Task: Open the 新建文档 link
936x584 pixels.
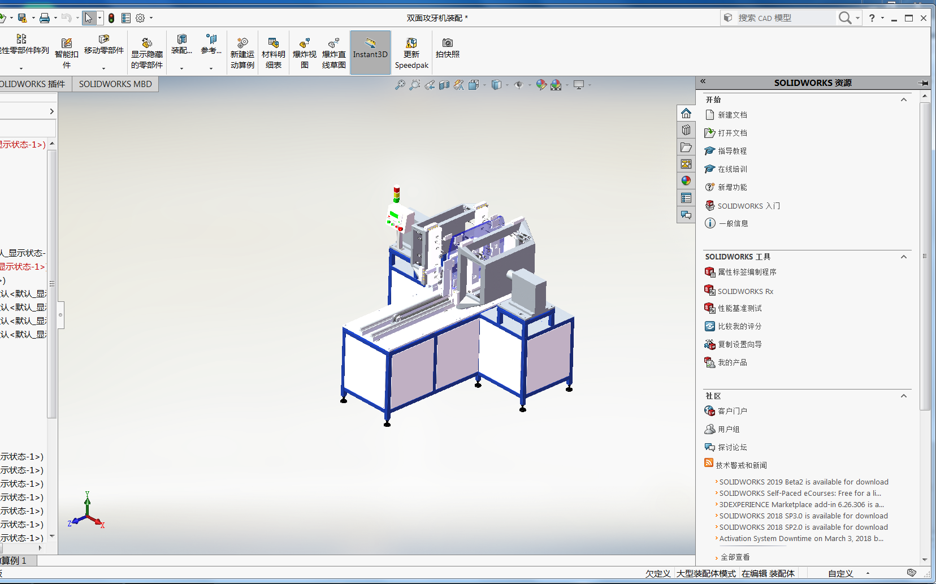Action: tap(732, 115)
